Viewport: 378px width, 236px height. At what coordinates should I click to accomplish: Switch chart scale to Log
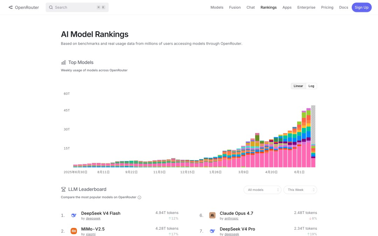311,86
